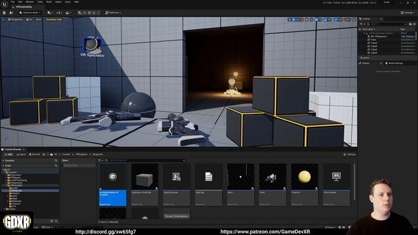
Task: Open the viewport Show menu
Action: [x=39, y=20]
